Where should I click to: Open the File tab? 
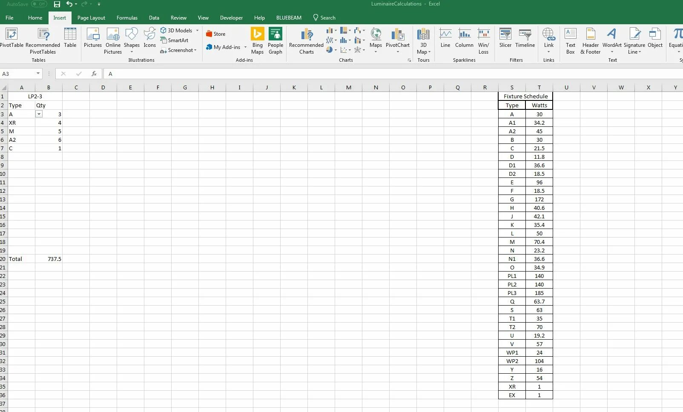coord(9,18)
